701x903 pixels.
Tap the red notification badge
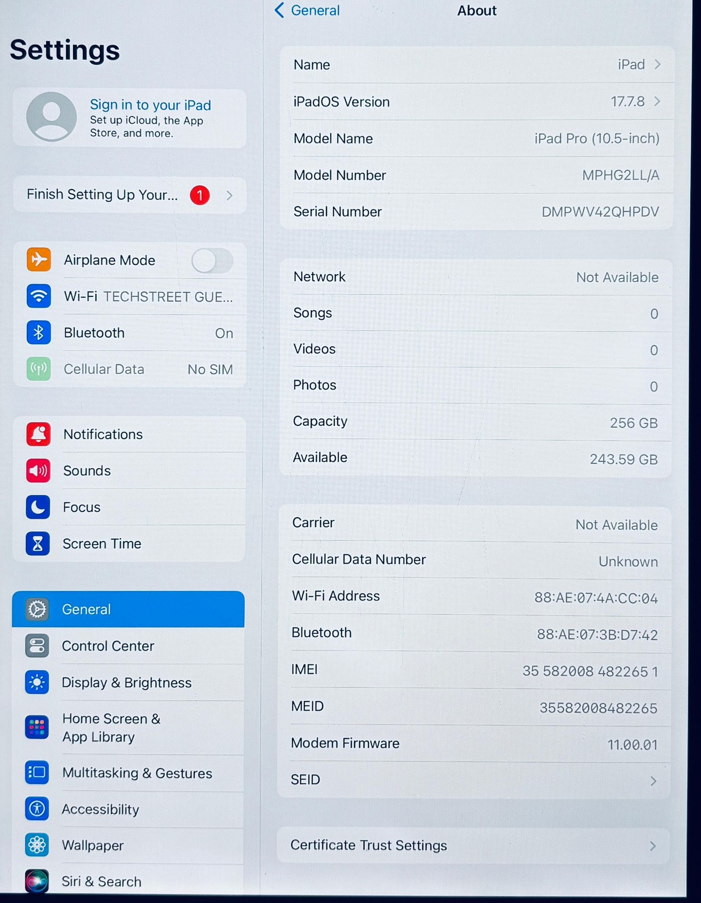pos(199,195)
